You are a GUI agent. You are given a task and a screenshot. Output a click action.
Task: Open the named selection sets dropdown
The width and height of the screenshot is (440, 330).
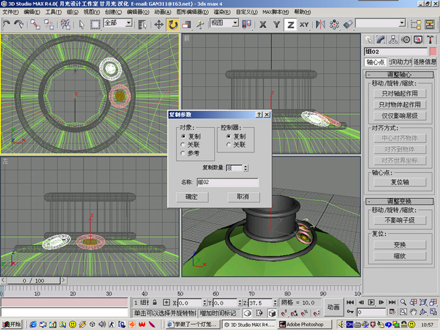point(402,23)
